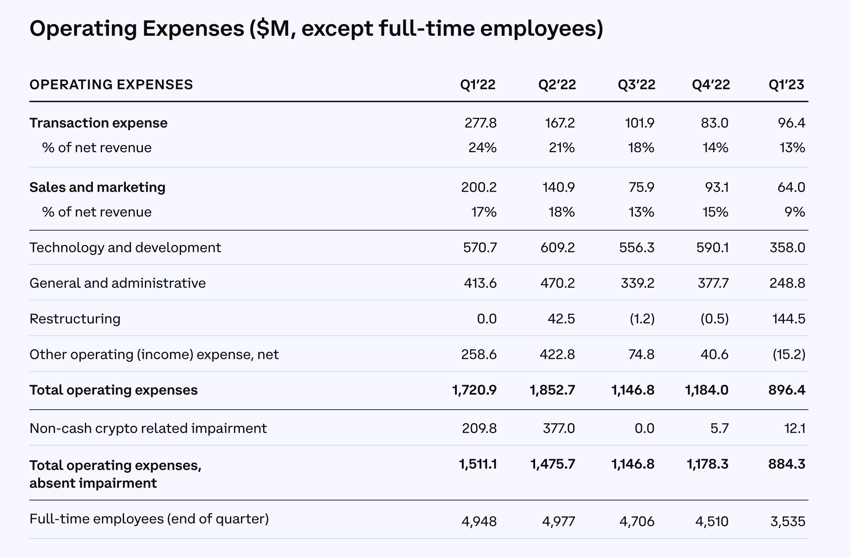This screenshot has width=851, height=558.
Task: Select the (15.2) other operating expense cell
Action: click(x=789, y=355)
